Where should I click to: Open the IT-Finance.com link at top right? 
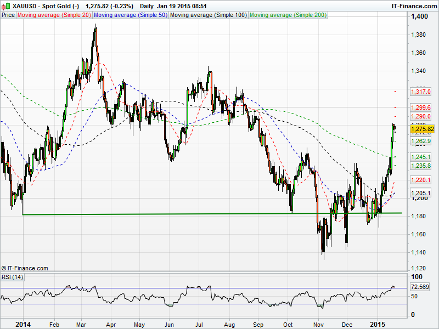pyautogui.click(x=412, y=6)
